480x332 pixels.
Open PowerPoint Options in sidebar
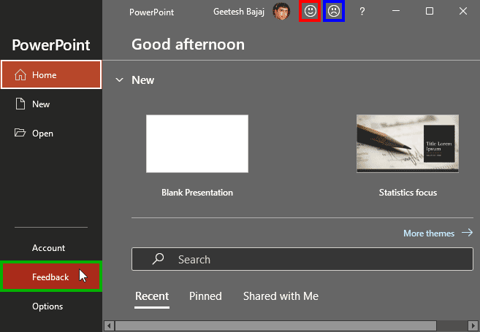tap(51, 306)
